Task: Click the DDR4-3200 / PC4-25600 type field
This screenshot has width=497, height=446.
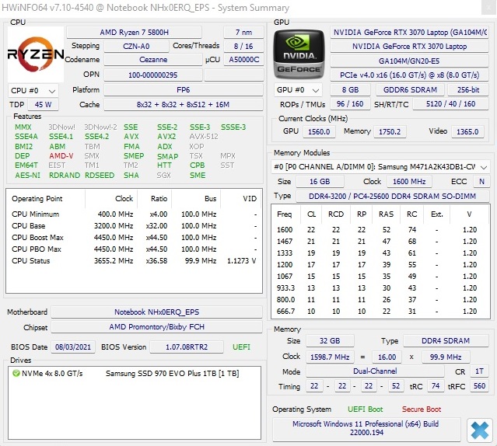Action: click(393, 197)
